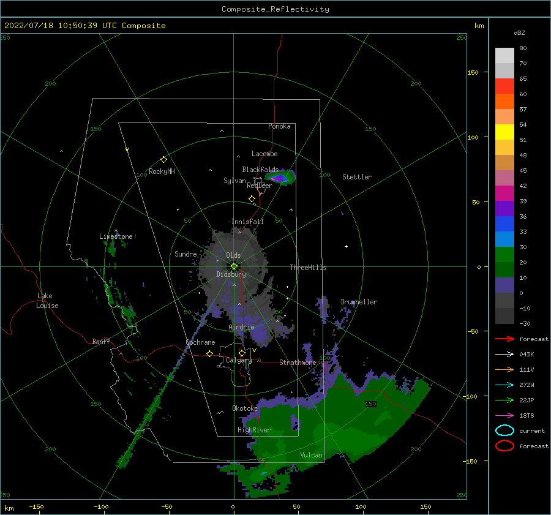Viewport: 551px width, 515px height.
Task: Click the yellow diamond marker below Cochrane
Action: (210, 353)
